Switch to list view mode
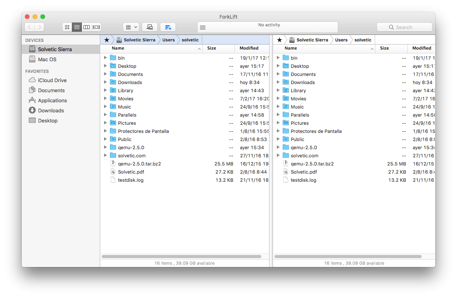 [76, 27]
